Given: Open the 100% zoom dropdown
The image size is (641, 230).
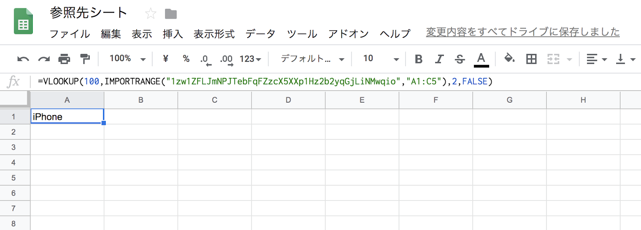Looking at the screenshot, I should (127, 59).
